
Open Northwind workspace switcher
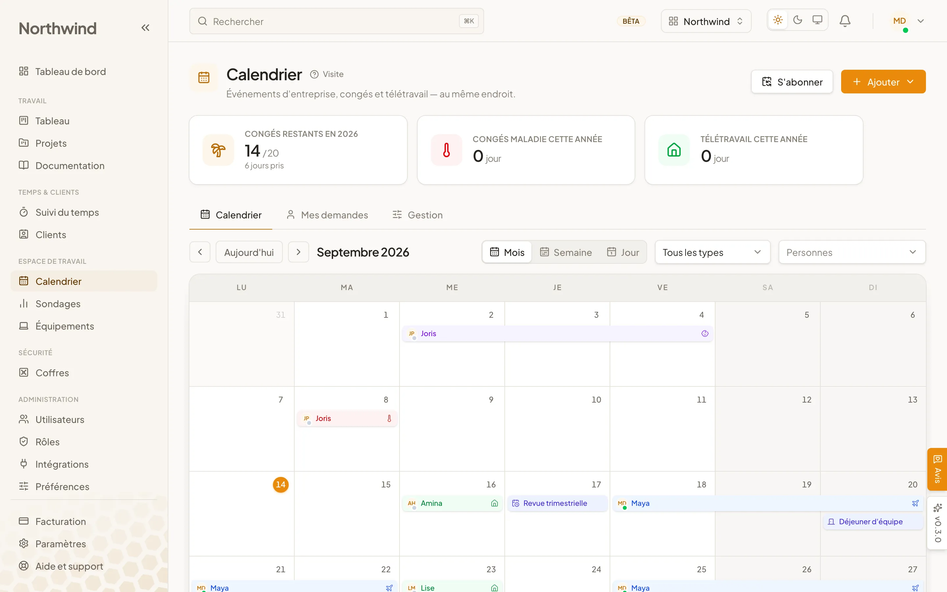(x=706, y=21)
